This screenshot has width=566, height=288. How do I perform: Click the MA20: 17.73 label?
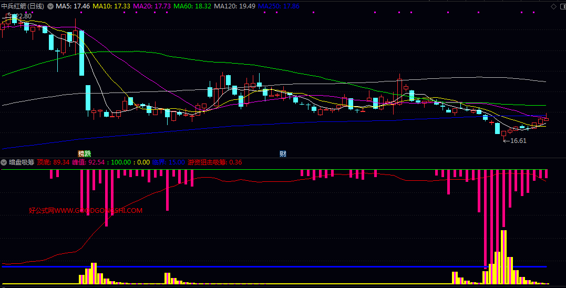[151, 6]
